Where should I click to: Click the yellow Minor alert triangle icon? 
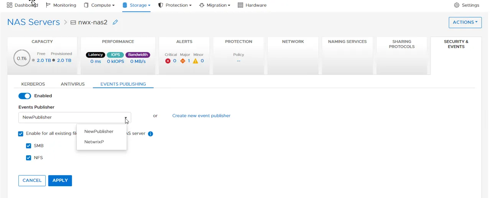click(196, 61)
